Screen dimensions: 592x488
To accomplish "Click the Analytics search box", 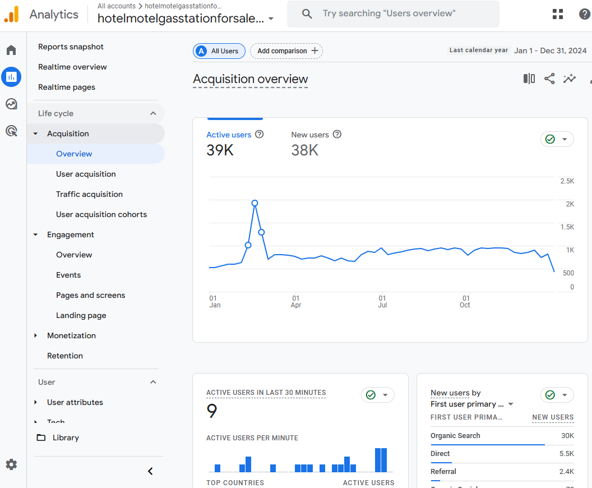I will [393, 14].
